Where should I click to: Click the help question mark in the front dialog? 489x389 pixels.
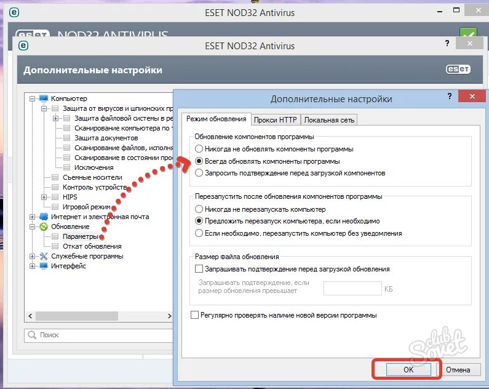tap(450, 96)
